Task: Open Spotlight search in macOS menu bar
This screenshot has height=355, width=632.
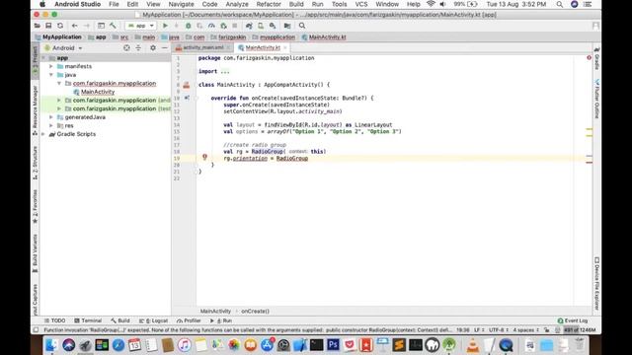Action: (560, 4)
